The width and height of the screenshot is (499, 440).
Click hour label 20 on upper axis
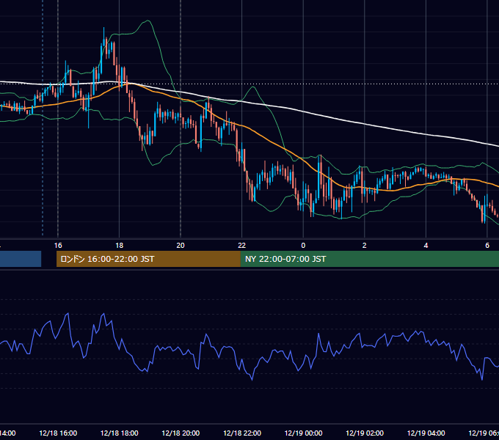pyautogui.click(x=181, y=246)
